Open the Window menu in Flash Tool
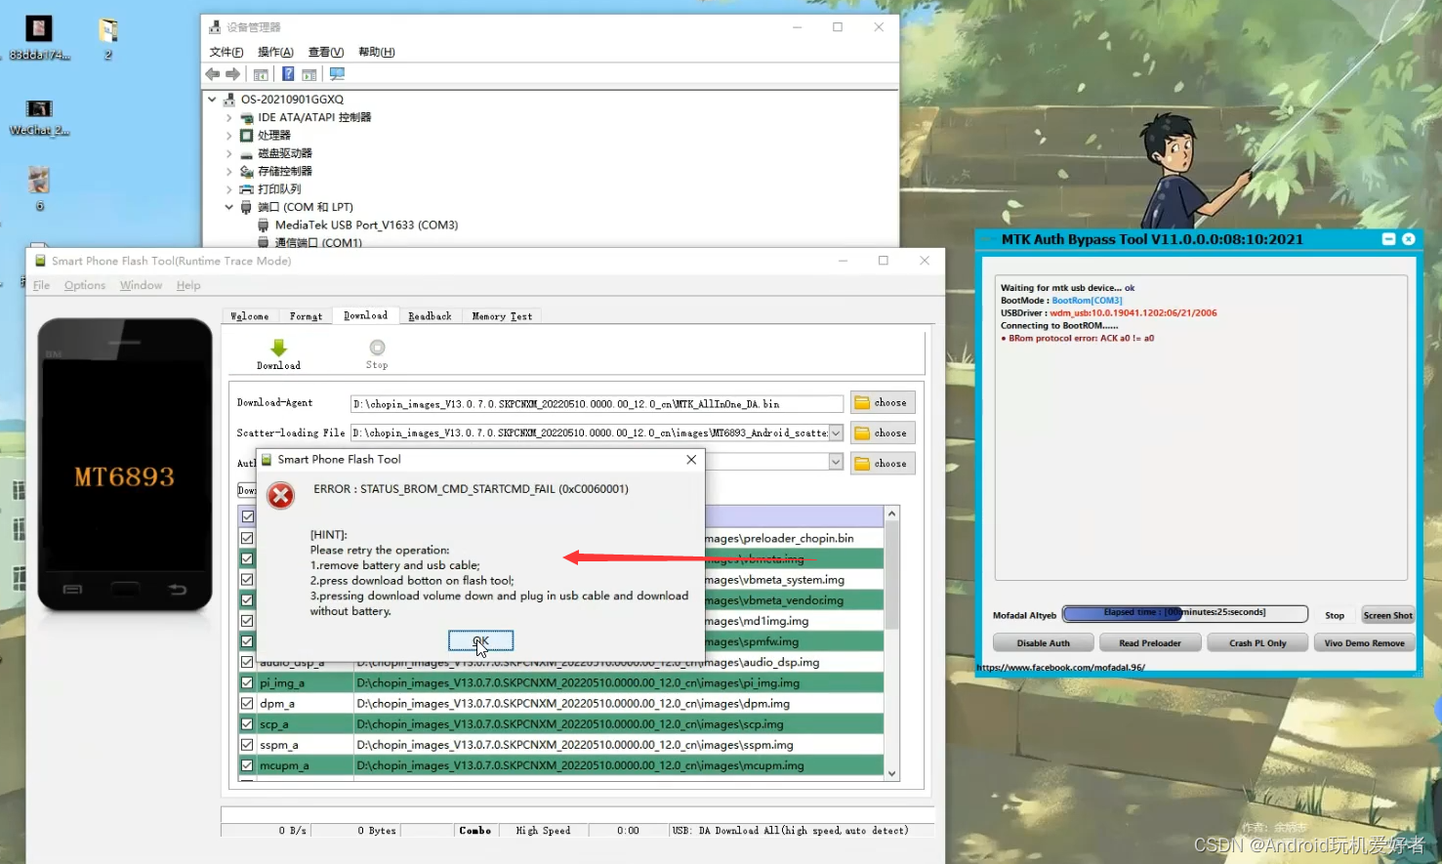1442x864 pixels. pos(141,286)
